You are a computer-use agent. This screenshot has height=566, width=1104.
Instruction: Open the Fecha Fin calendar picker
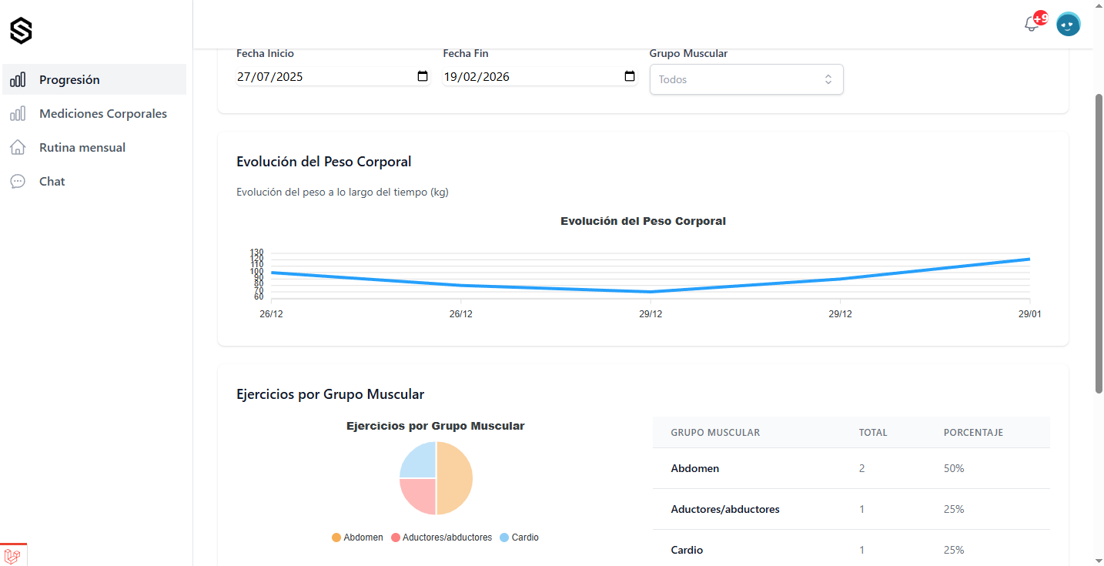click(629, 76)
